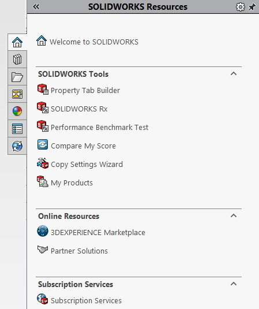The height and width of the screenshot is (309, 259).
Task: Pin the SOLIDWORKS Resources pane
Action: point(252,7)
